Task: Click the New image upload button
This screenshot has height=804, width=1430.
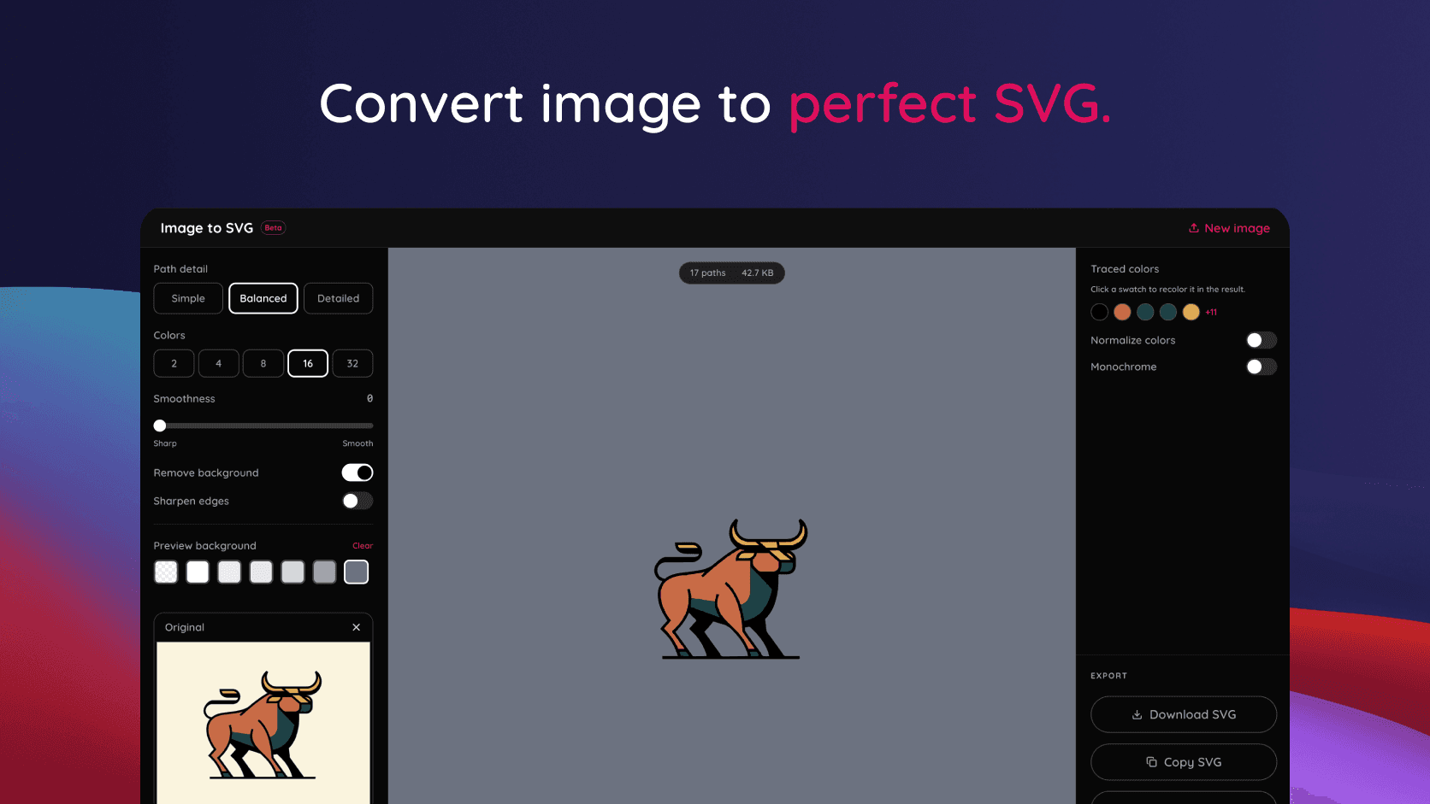Action: pyautogui.click(x=1229, y=228)
